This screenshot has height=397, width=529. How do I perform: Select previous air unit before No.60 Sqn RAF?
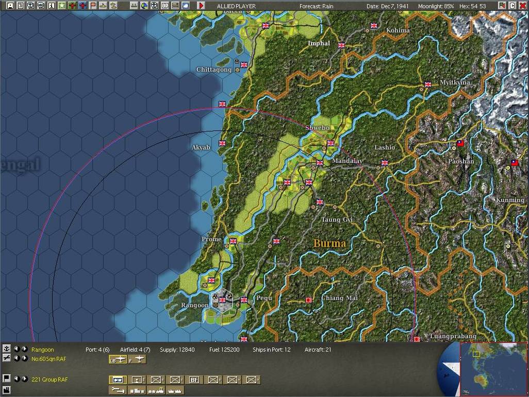point(16,358)
